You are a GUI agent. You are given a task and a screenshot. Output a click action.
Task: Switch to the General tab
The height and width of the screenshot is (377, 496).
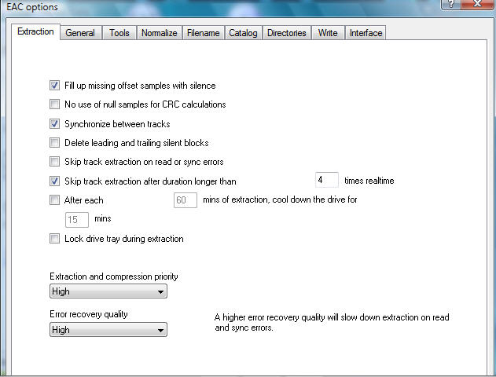click(x=80, y=32)
